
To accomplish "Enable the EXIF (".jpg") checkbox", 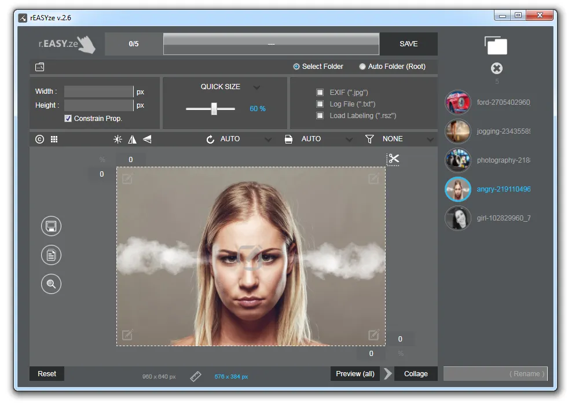I will coord(320,92).
